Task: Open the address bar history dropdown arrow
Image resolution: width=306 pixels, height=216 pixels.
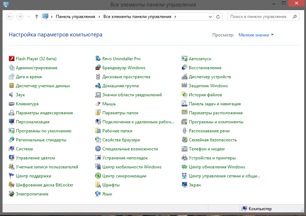Action: 210,17
